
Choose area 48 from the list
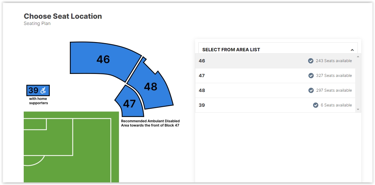(275, 90)
